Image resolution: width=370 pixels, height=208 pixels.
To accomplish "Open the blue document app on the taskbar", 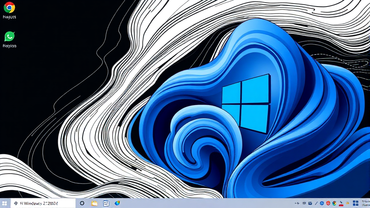I will click(106, 203).
